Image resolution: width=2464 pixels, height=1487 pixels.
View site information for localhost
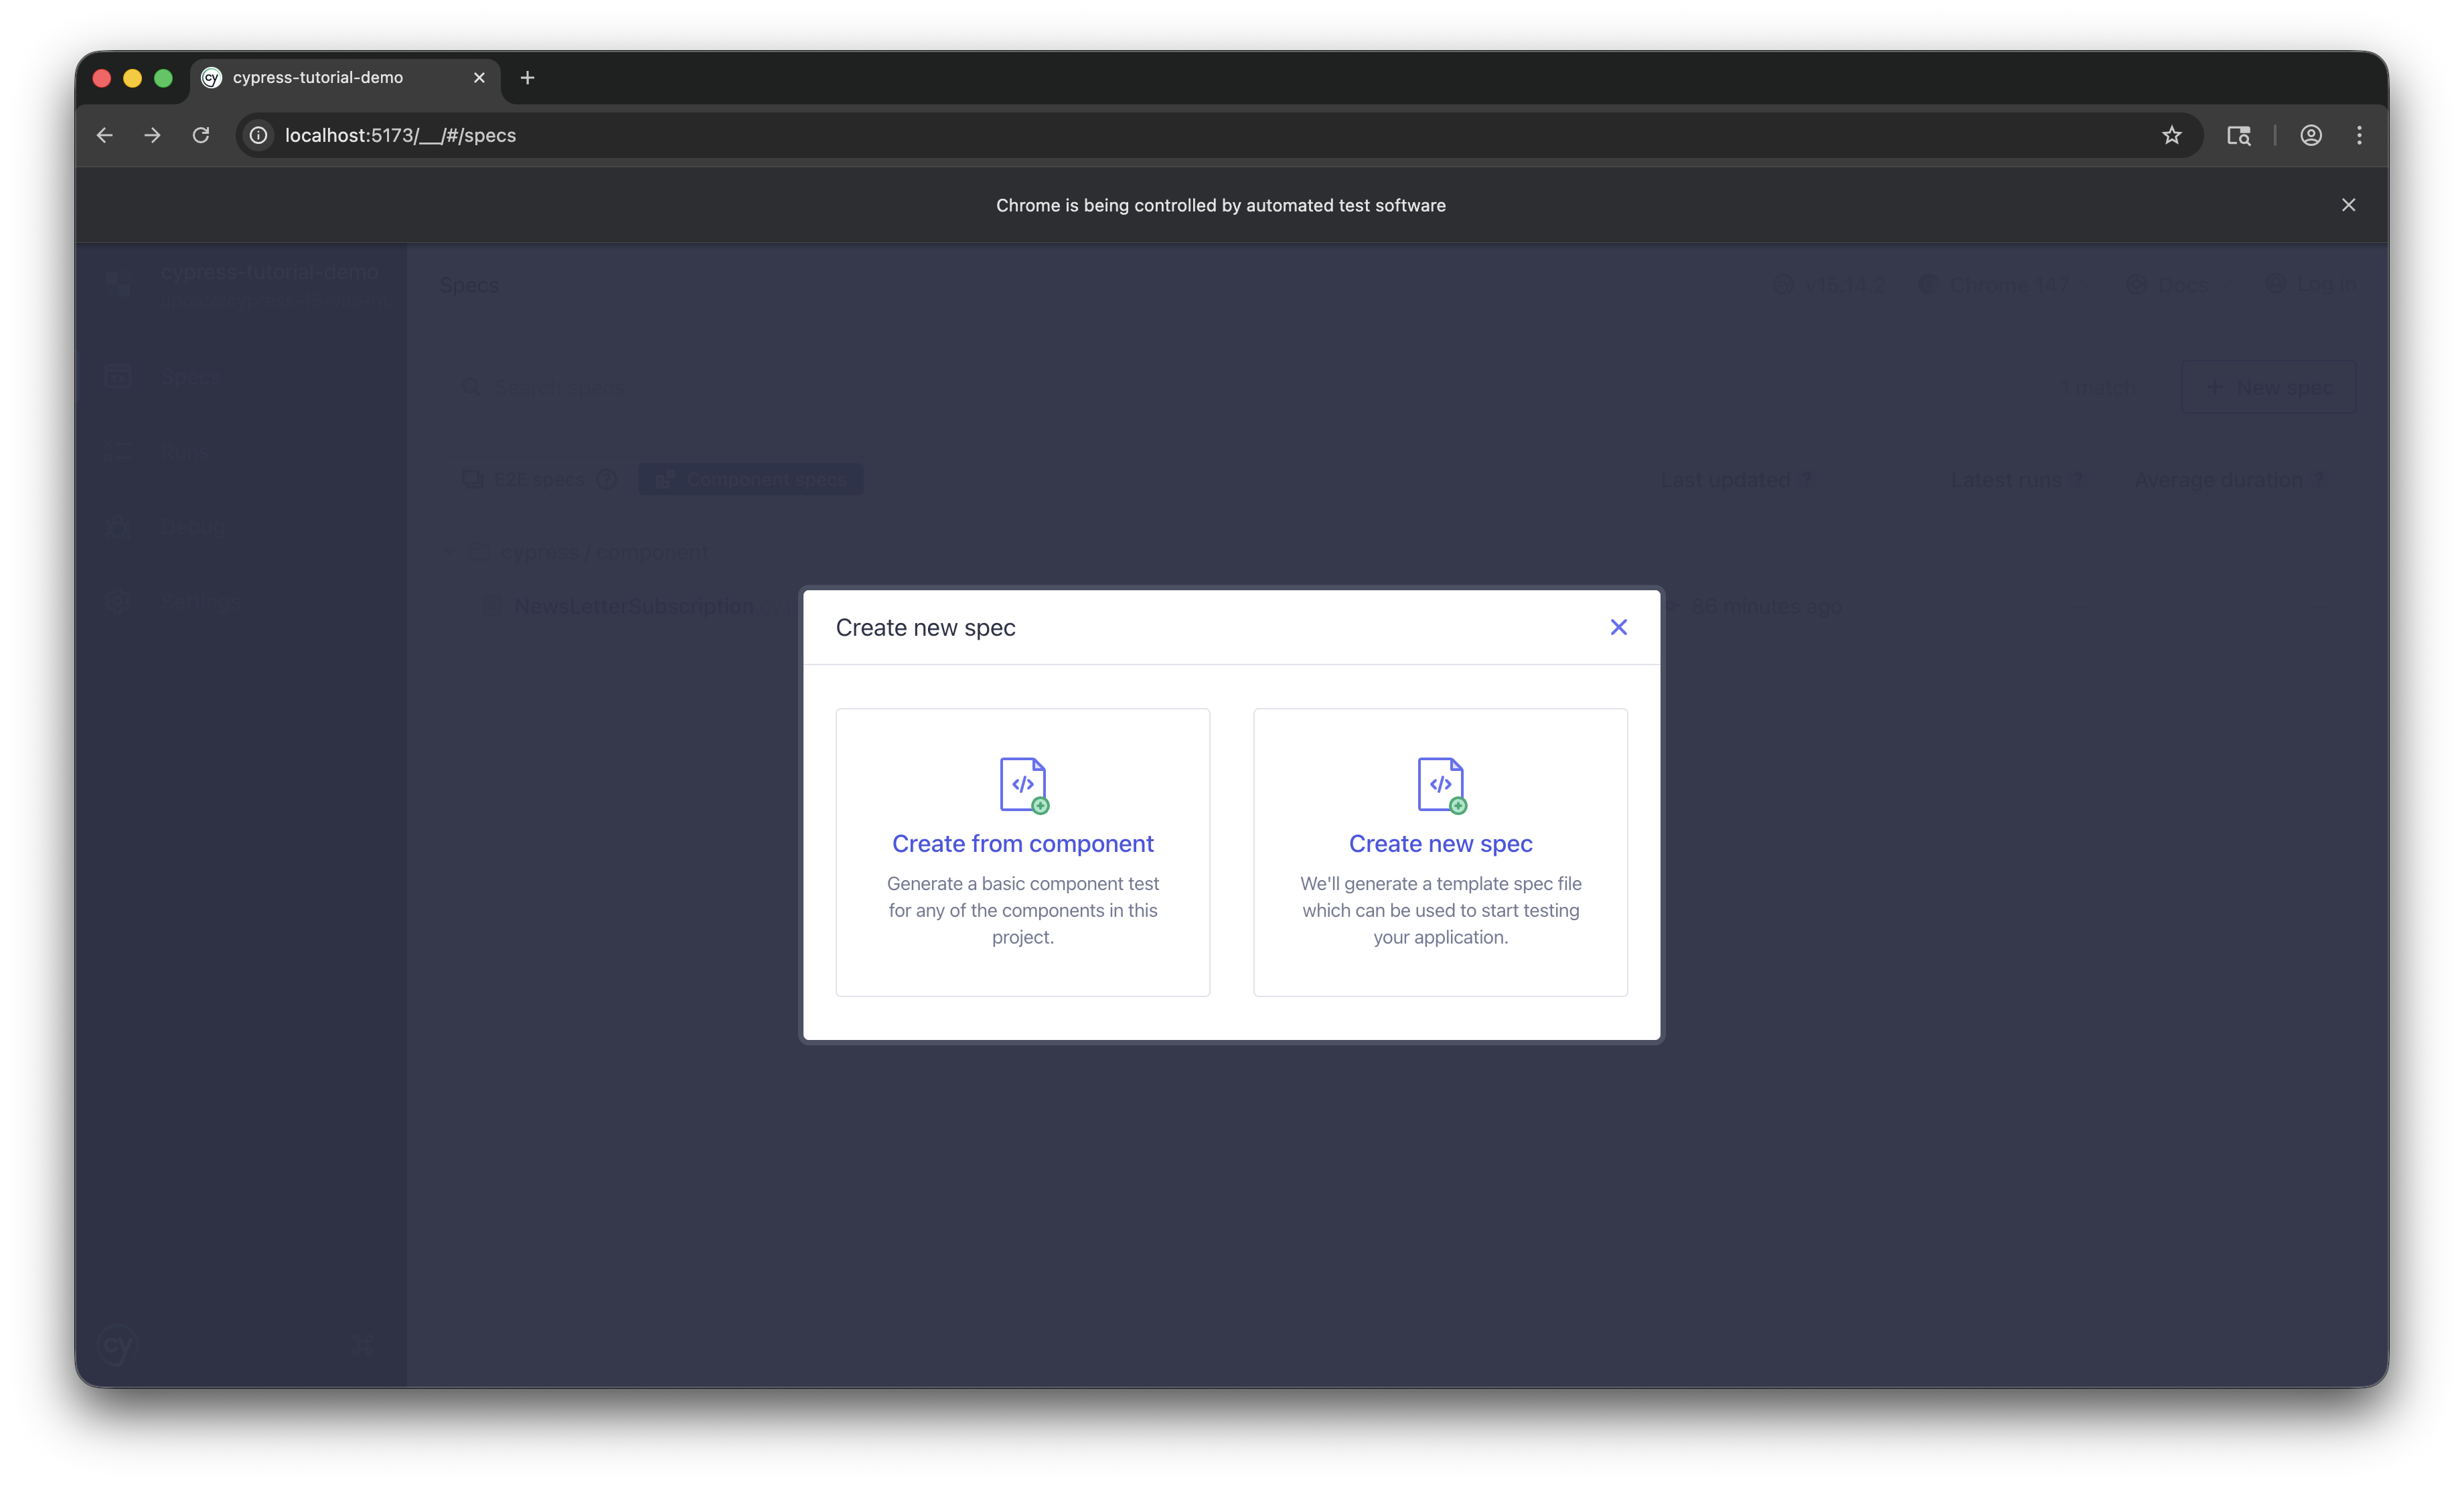pyautogui.click(x=258, y=135)
